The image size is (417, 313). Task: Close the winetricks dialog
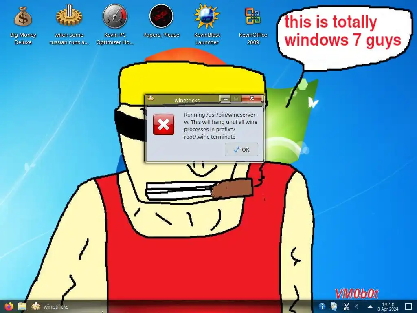click(x=252, y=99)
